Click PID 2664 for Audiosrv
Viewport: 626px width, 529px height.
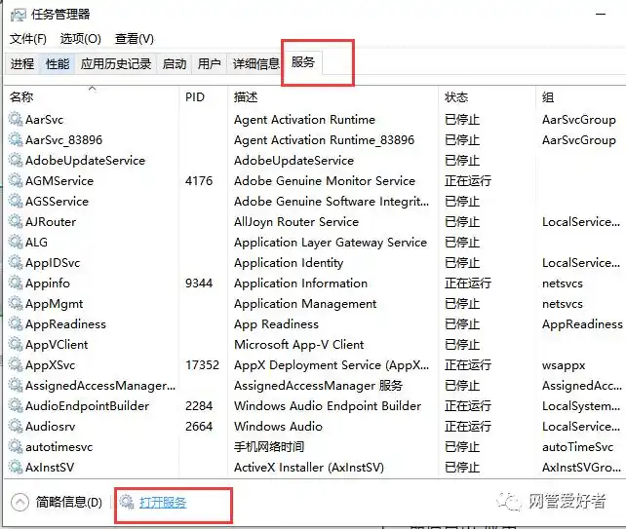click(x=199, y=426)
